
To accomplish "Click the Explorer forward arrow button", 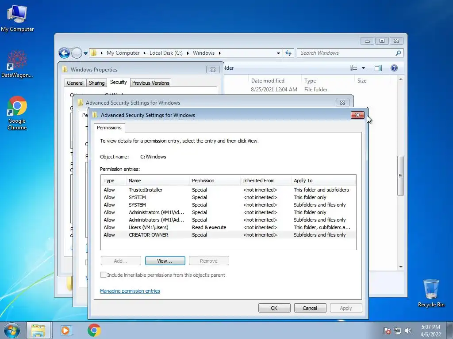I will coord(77,53).
